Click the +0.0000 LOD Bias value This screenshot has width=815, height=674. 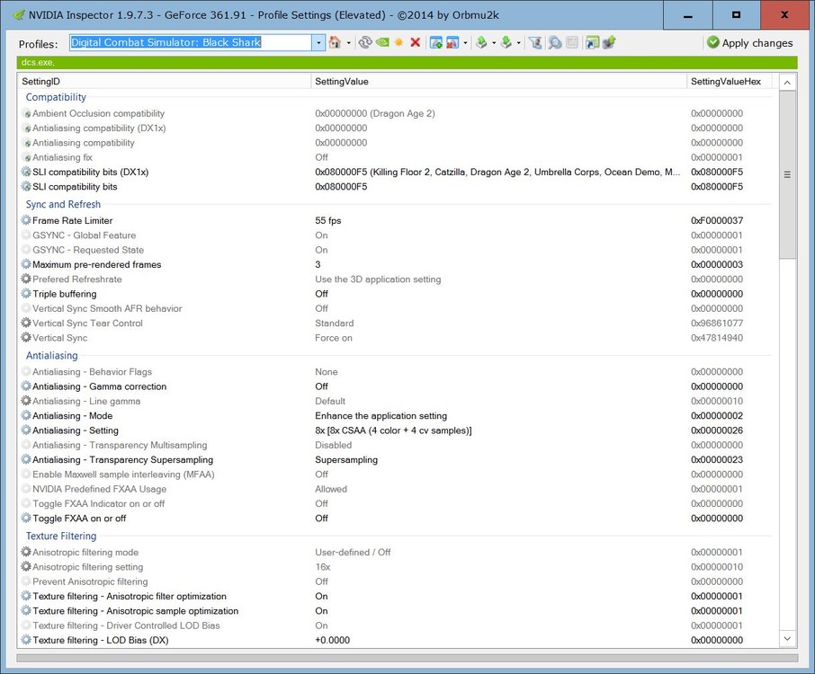coord(333,640)
